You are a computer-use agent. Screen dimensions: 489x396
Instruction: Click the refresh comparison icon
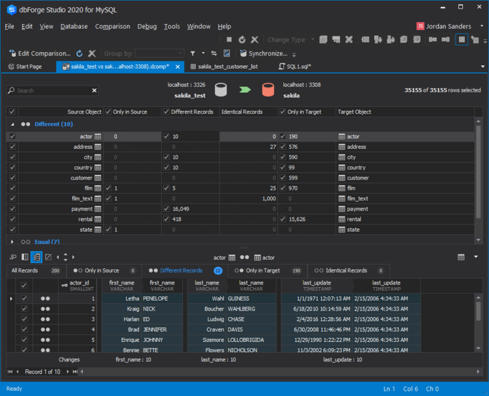point(79,53)
